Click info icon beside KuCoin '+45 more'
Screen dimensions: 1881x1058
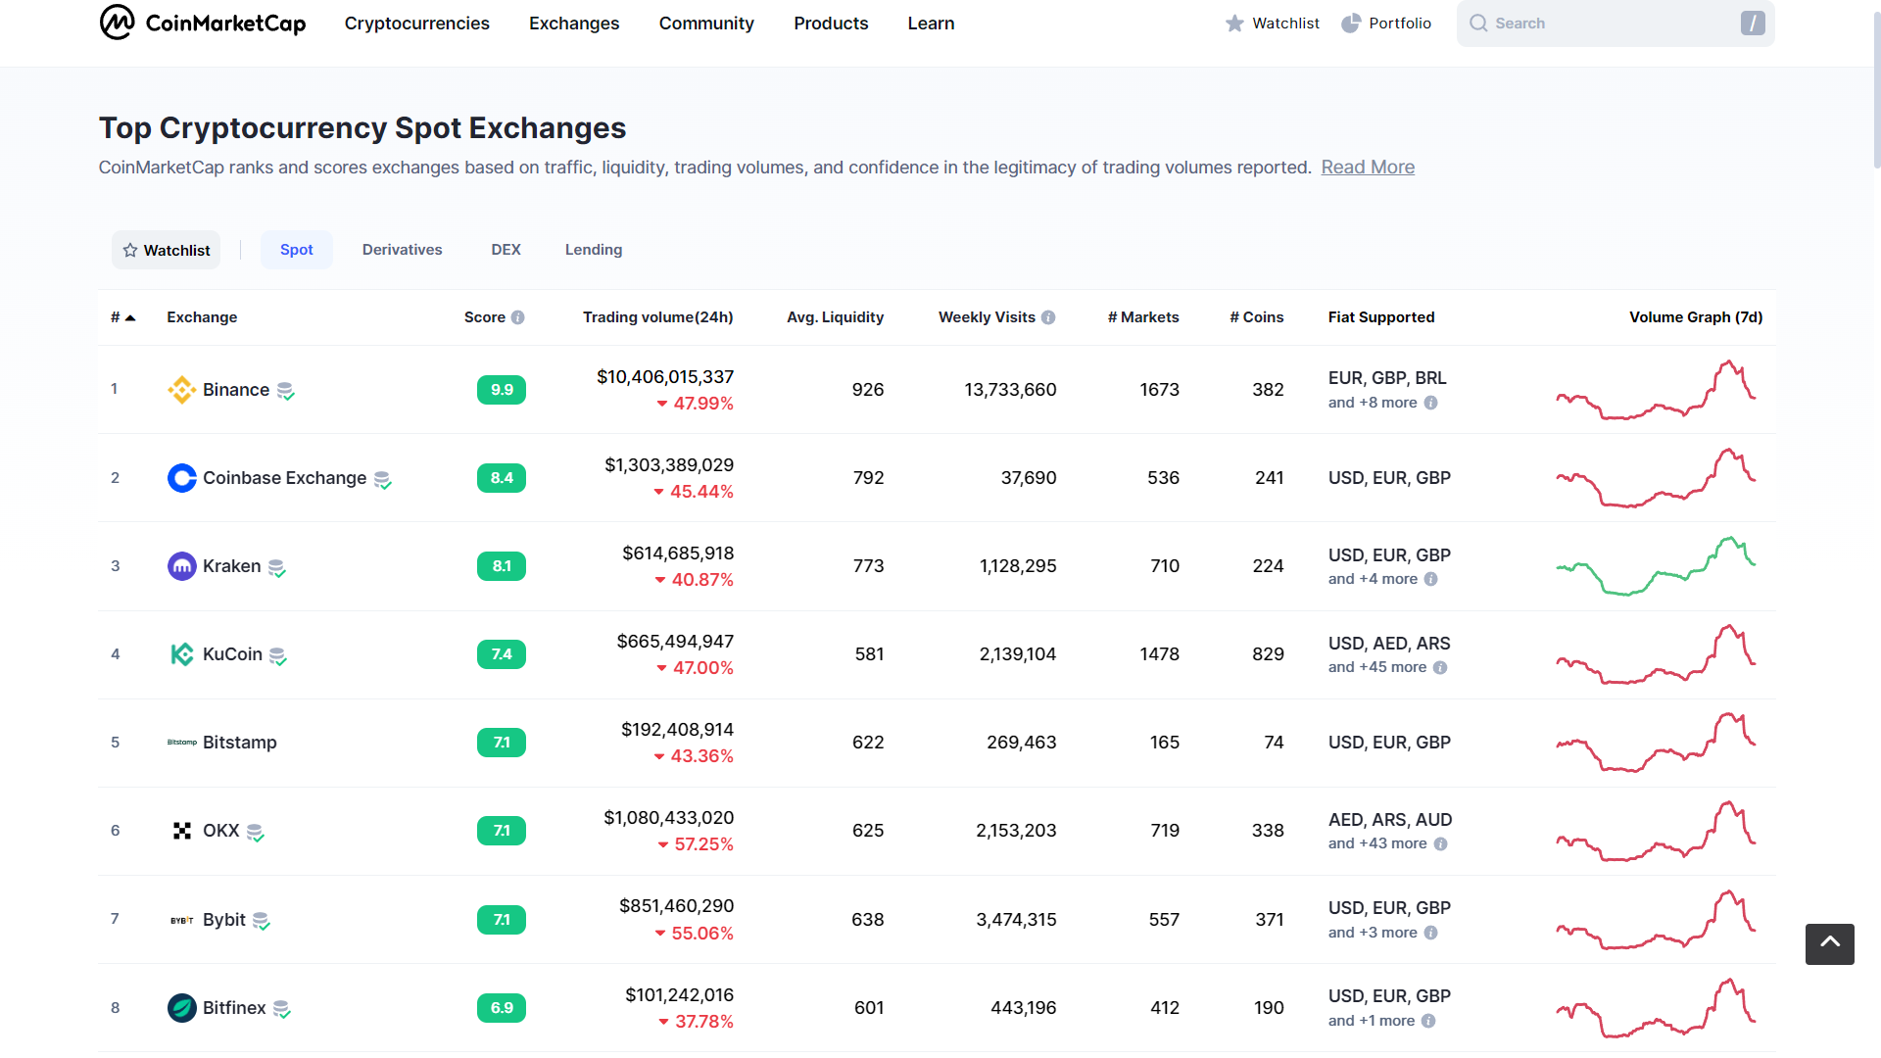(1440, 667)
